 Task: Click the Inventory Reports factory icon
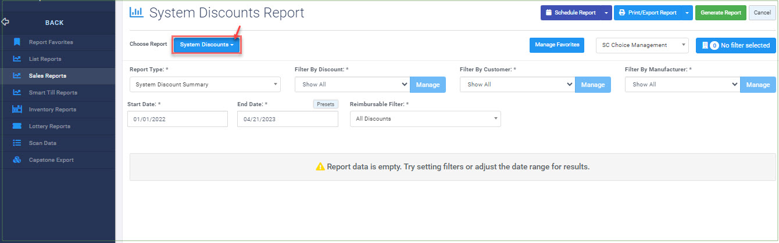pyautogui.click(x=17, y=109)
